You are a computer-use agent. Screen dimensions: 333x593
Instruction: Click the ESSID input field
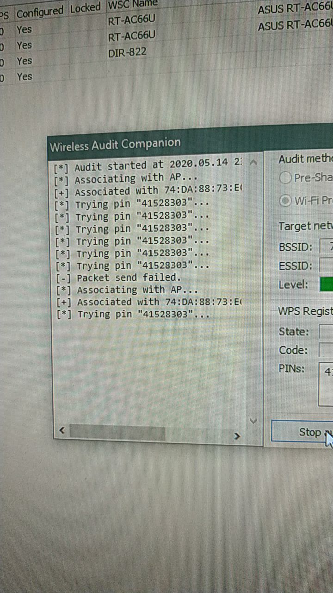[326, 266]
